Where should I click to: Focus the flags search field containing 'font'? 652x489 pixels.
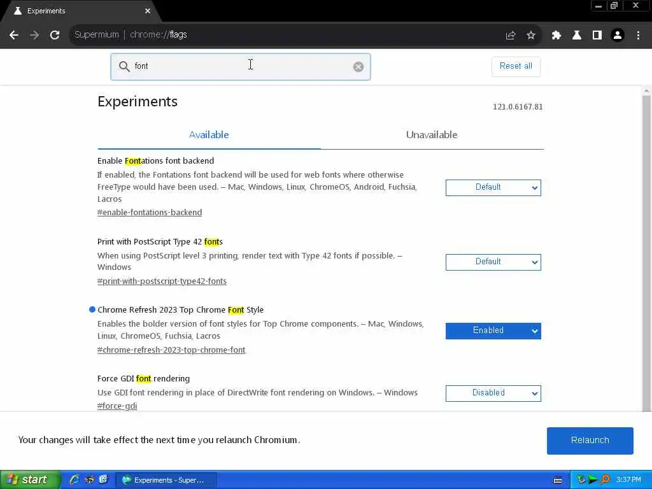[x=240, y=66]
